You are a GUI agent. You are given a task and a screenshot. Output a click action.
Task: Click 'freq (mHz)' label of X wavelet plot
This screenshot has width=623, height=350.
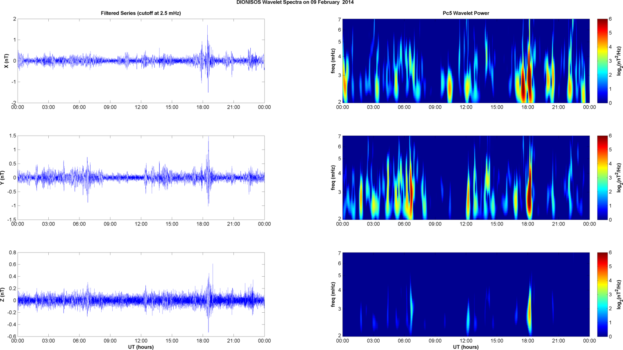coord(333,61)
